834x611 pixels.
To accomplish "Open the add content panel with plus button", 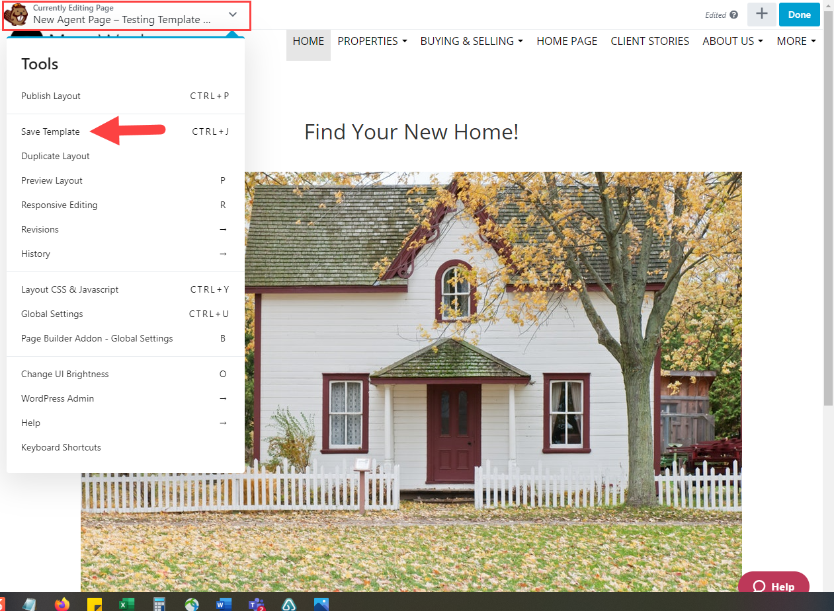I will click(x=761, y=15).
